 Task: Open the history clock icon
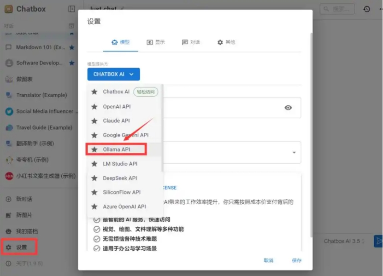[366, 9]
